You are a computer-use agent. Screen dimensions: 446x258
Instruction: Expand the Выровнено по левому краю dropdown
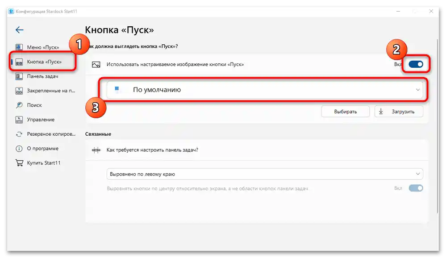(264, 174)
